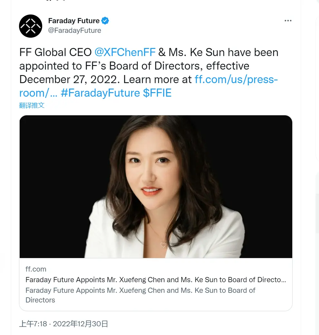Click the tweet text 'FF Global CEO'

point(55,52)
